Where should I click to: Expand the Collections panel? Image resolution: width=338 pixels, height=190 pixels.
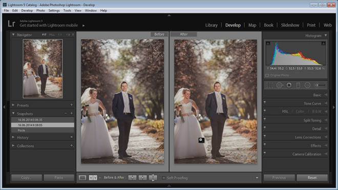13,145
